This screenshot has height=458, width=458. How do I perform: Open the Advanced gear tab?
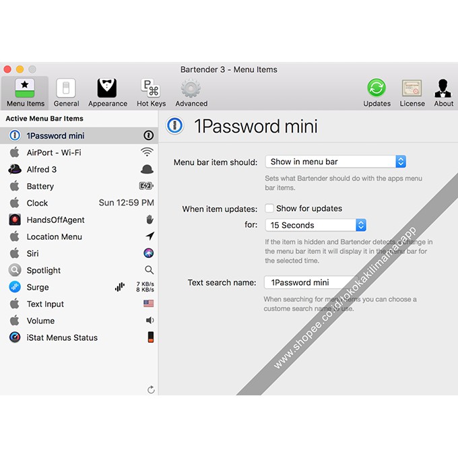pyautogui.click(x=191, y=93)
